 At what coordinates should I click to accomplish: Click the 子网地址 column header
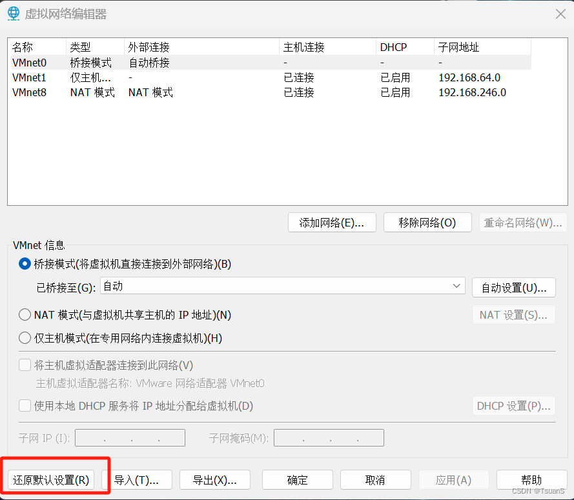[483, 47]
